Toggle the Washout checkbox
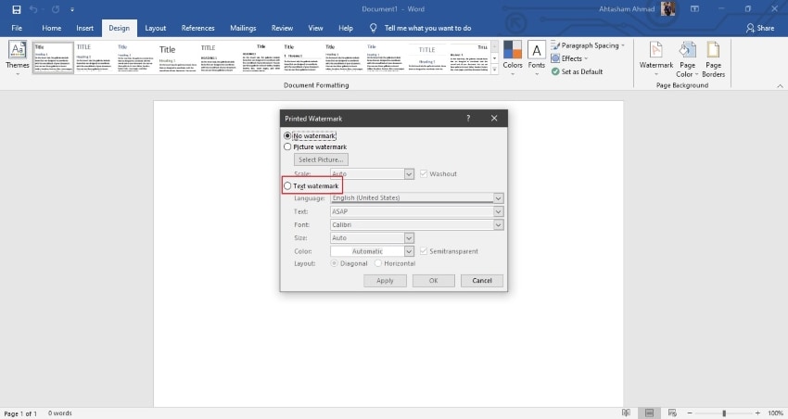The height and width of the screenshot is (419, 788). tap(423, 174)
